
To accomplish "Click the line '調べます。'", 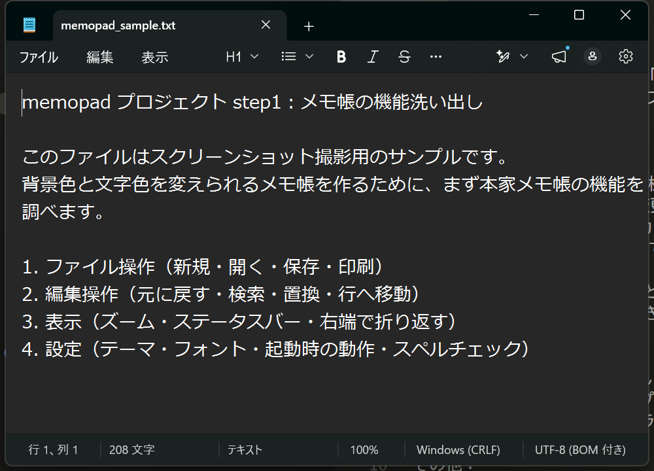I will 63,212.
